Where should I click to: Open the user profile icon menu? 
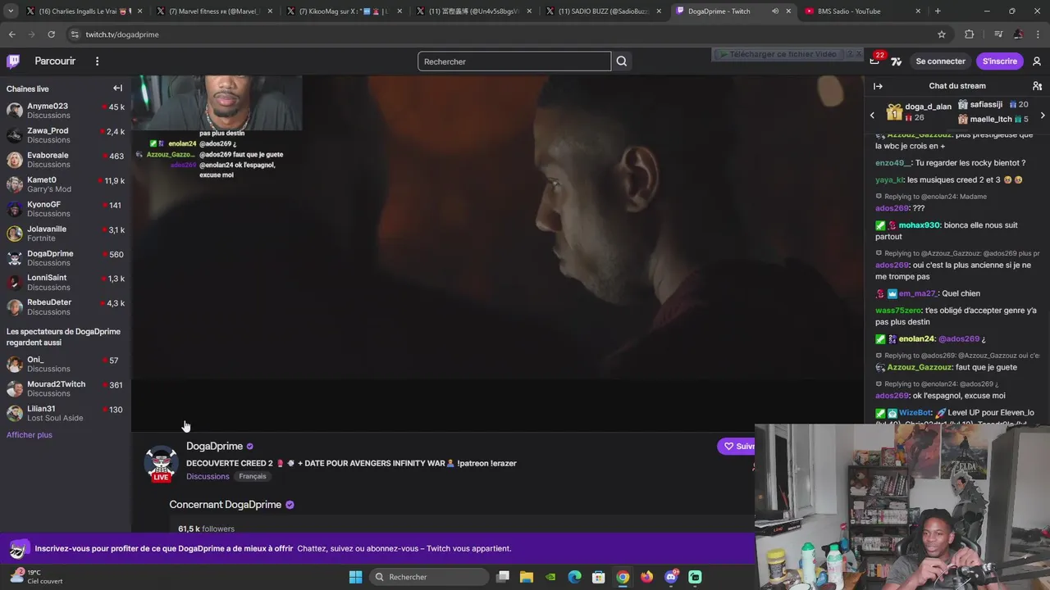1037,61
